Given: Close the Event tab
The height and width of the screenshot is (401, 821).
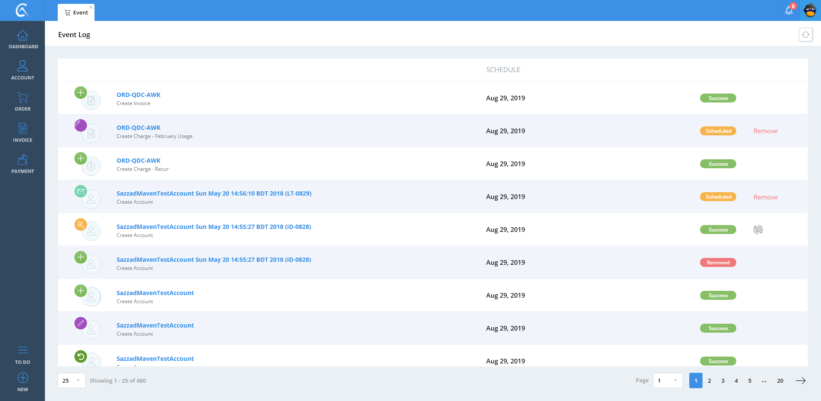Looking at the screenshot, I should coord(91,7).
